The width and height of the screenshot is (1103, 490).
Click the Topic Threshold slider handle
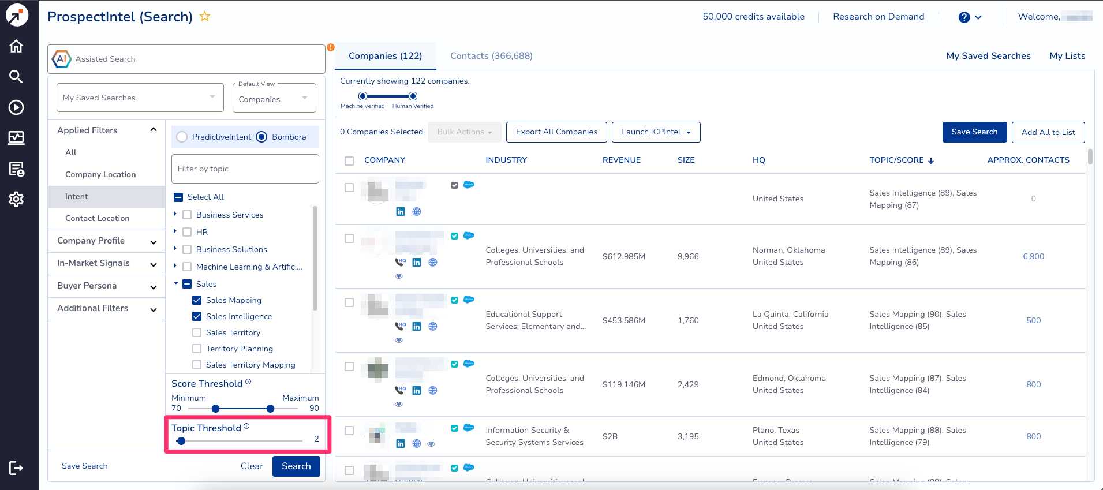click(x=181, y=441)
